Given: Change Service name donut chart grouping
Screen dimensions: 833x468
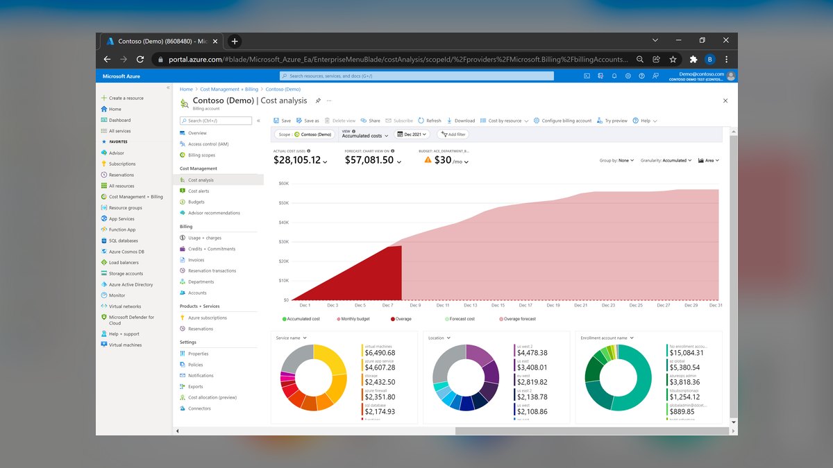Looking at the screenshot, I should pyautogui.click(x=292, y=338).
